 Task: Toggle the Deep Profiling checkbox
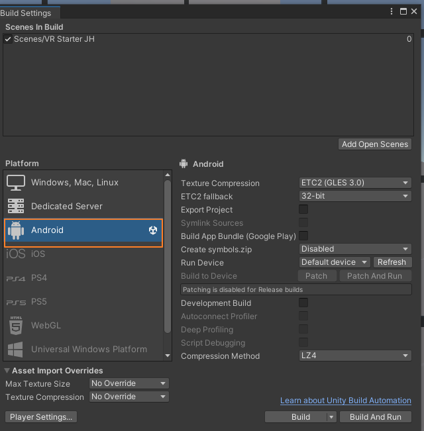[303, 329]
